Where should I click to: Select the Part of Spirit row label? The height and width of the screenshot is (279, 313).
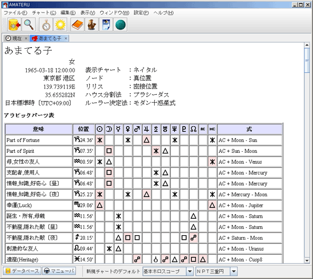[x=20, y=151]
